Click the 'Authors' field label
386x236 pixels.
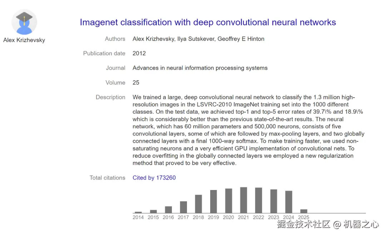click(x=115, y=39)
